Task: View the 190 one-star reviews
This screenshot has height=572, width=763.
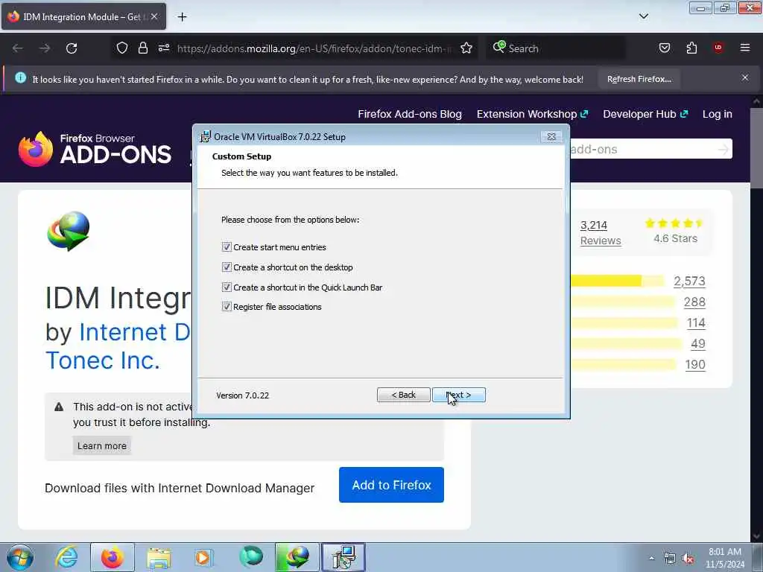Action: point(695,365)
